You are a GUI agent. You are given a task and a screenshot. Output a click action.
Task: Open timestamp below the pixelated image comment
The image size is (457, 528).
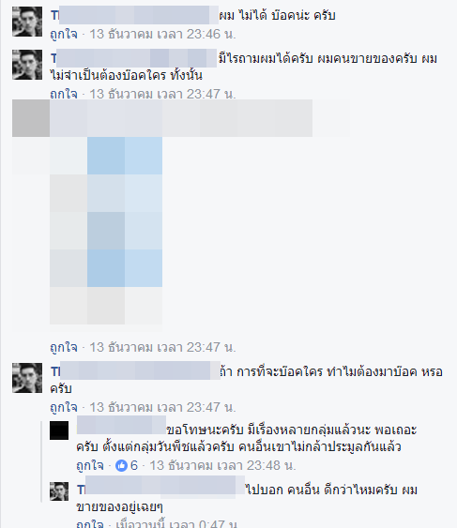(x=162, y=347)
